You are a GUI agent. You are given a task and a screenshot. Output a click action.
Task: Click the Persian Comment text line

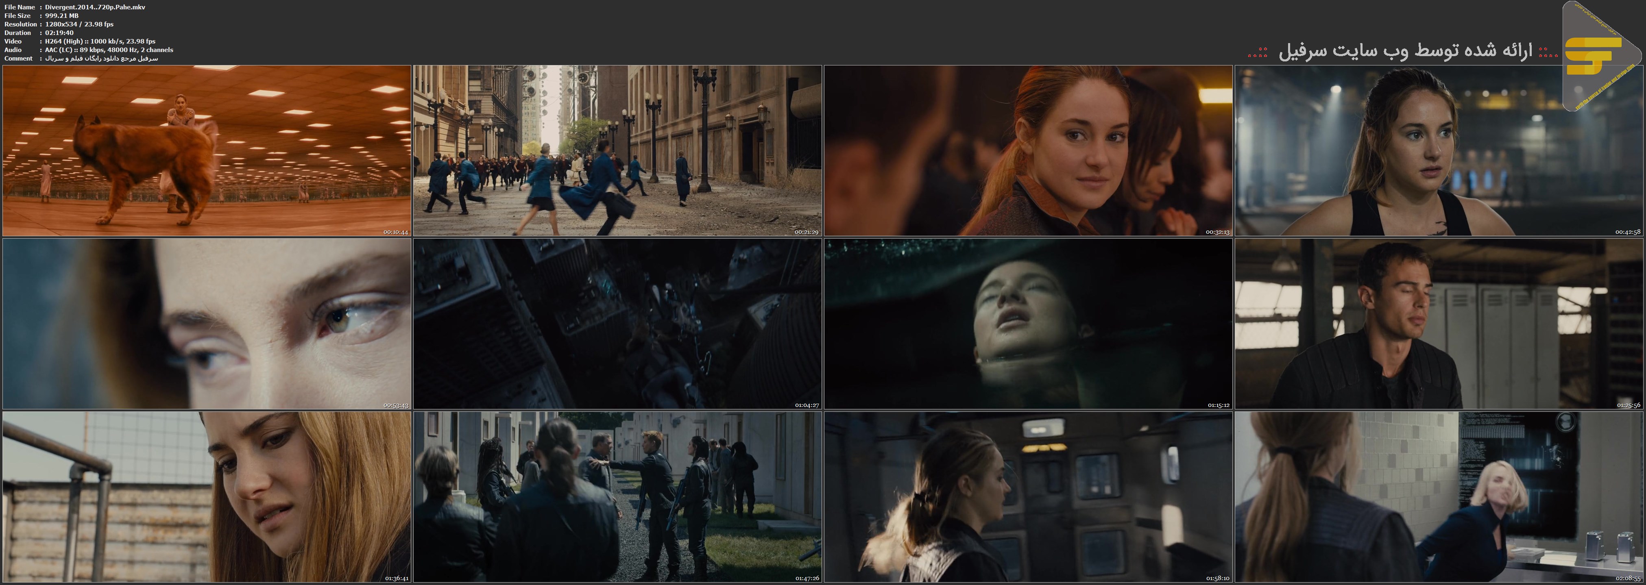101,58
